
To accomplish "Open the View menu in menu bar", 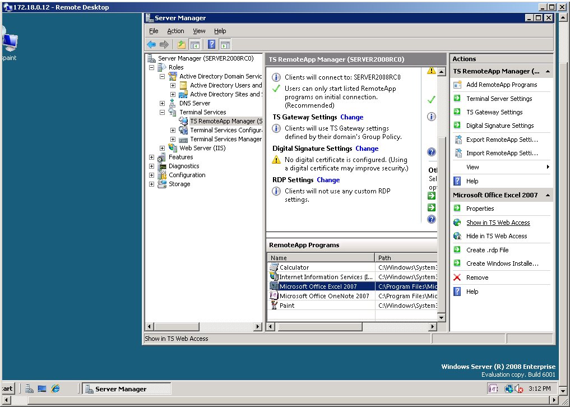I will coord(199,31).
